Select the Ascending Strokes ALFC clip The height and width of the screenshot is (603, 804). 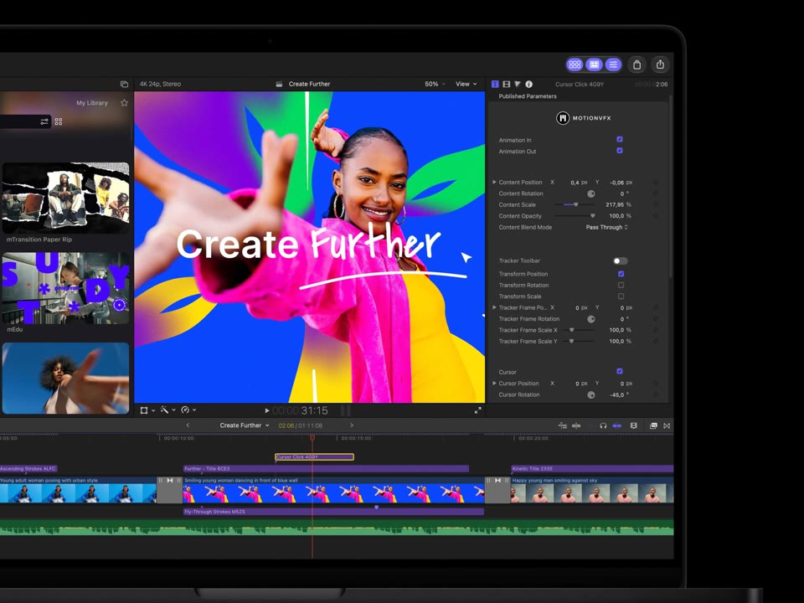pyautogui.click(x=28, y=469)
